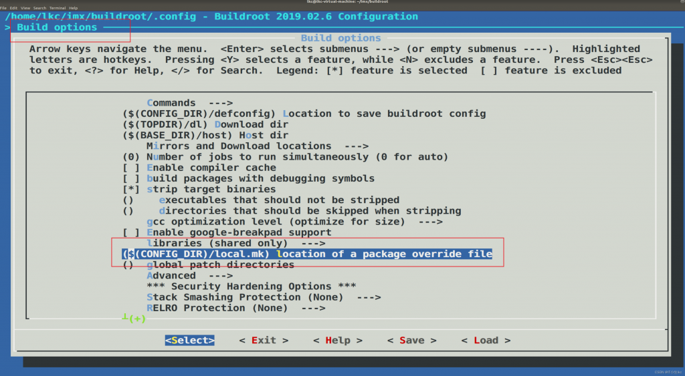Open the File menu in terminal

click(3, 8)
